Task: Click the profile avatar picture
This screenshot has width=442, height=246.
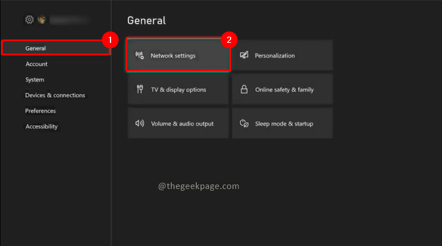Action: (x=42, y=20)
